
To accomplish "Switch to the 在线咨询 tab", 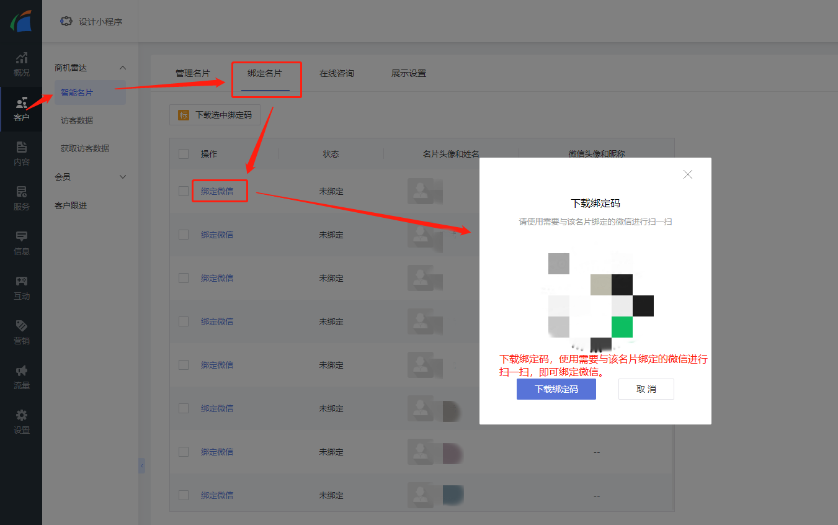I will point(337,73).
